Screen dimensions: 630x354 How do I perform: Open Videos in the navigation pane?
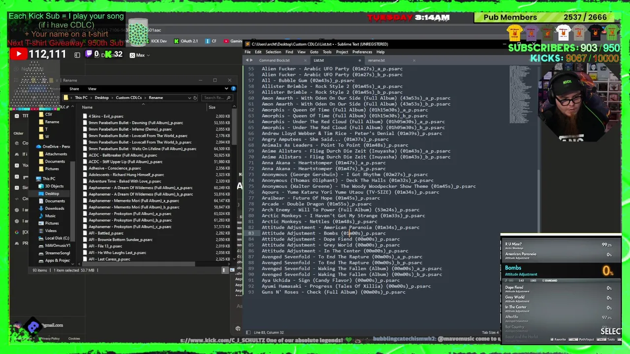pyautogui.click(x=51, y=231)
